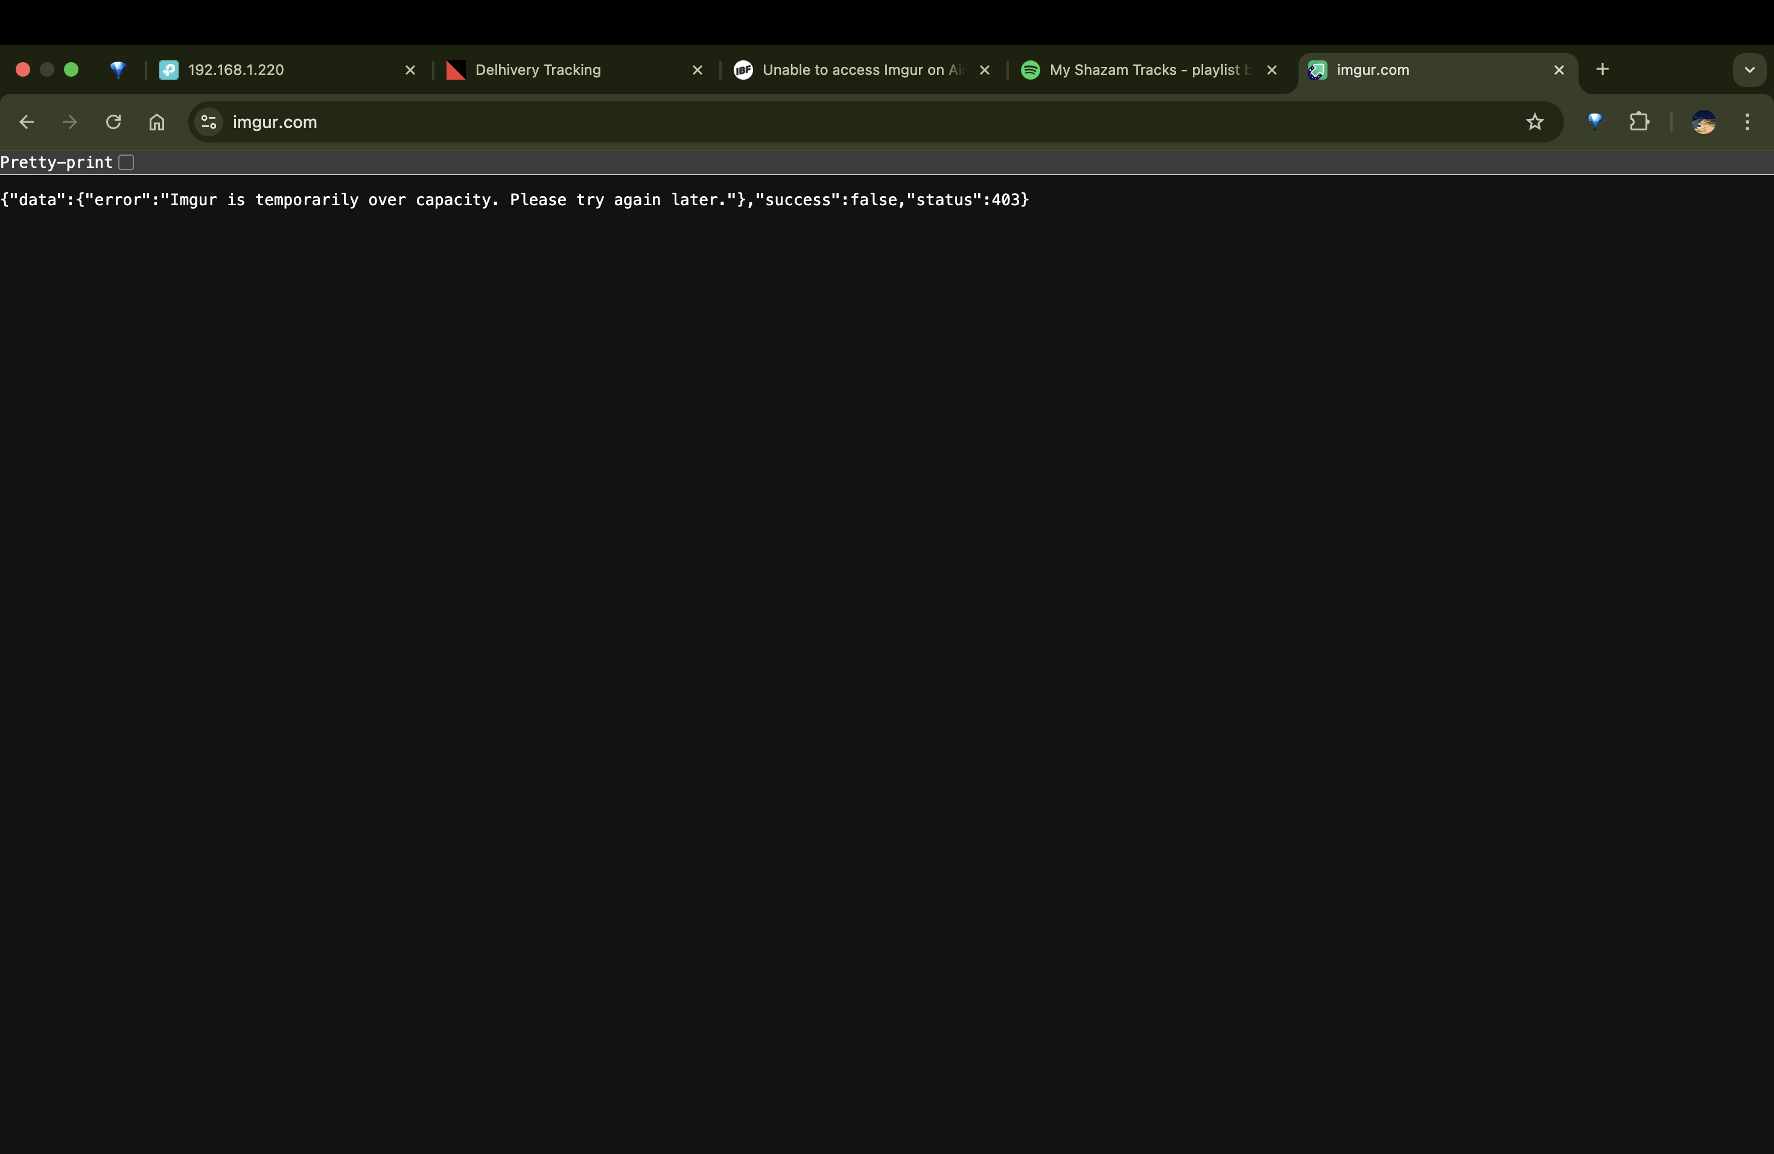Reload the imgur.com page
The image size is (1774, 1154).
point(113,121)
